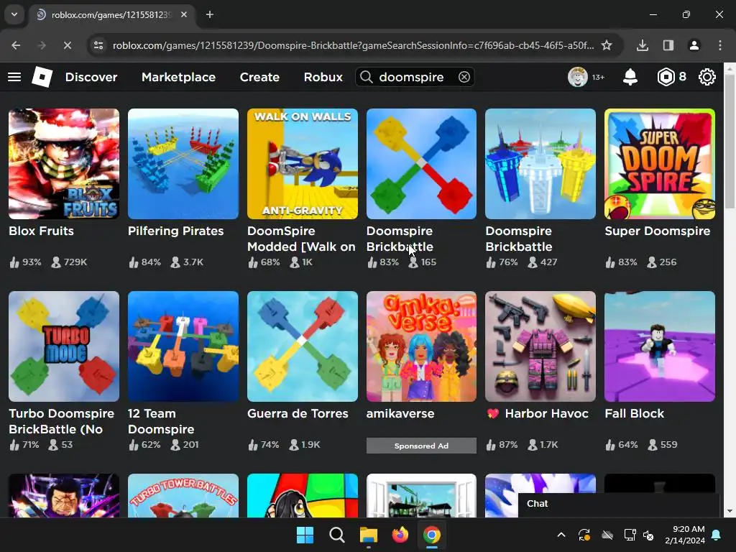Bookmark this page with the star icon

pos(607,45)
